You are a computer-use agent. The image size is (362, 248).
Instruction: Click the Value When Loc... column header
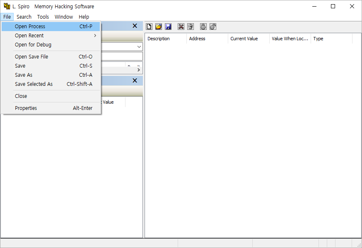pos(290,39)
